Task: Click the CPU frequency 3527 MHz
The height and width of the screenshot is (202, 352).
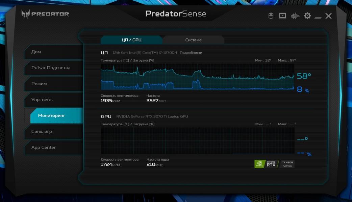Action: pos(156,101)
